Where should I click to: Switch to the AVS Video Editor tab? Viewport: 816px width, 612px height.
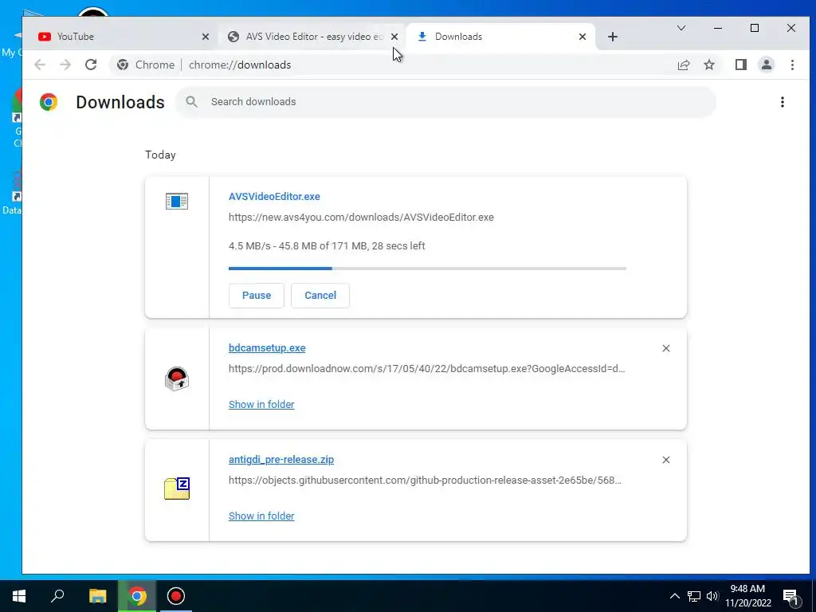[314, 37]
